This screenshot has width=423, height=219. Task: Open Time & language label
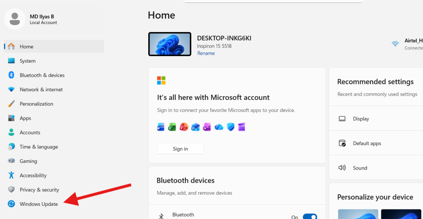39,146
